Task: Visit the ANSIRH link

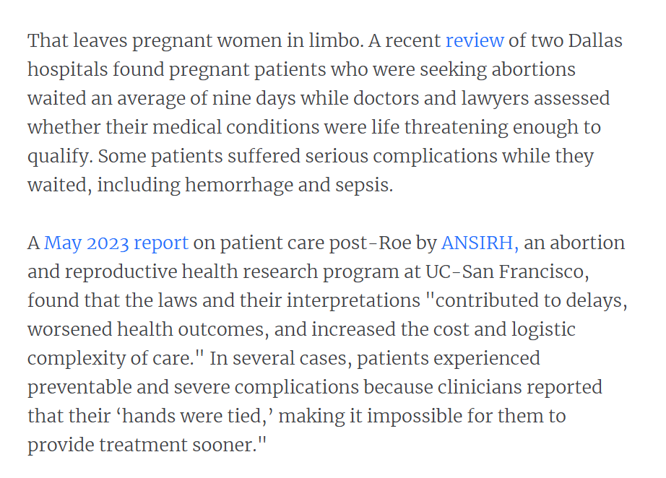Action: [480, 243]
